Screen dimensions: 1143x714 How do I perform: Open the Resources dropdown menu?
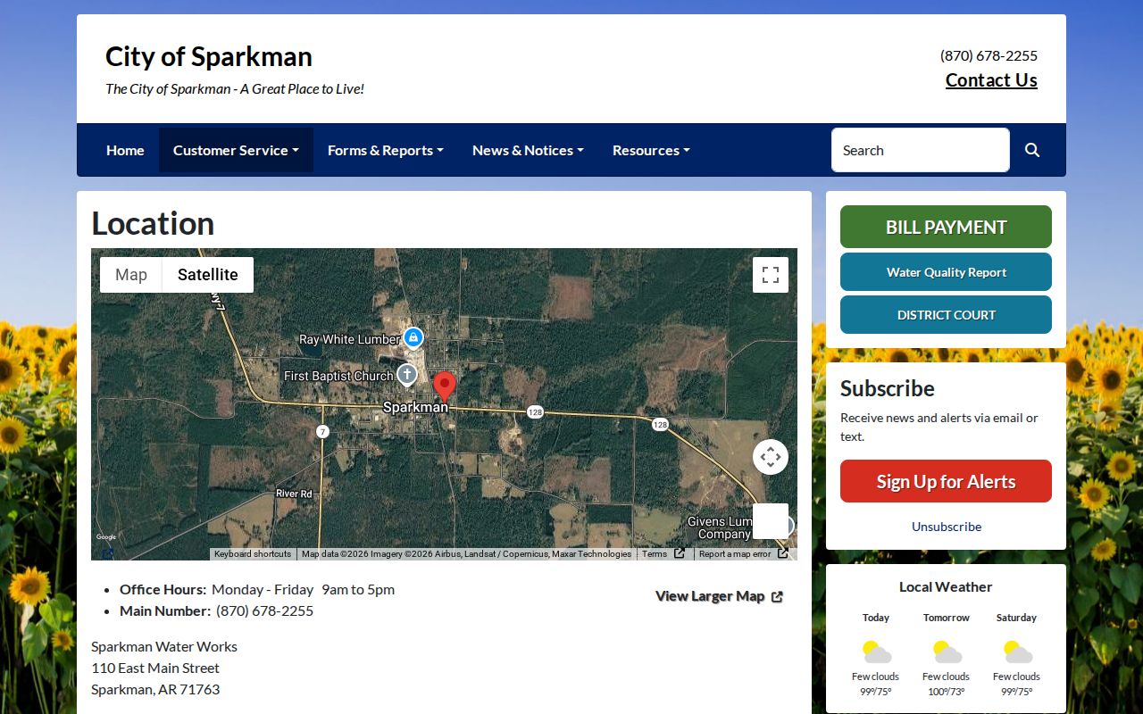pyautogui.click(x=651, y=150)
